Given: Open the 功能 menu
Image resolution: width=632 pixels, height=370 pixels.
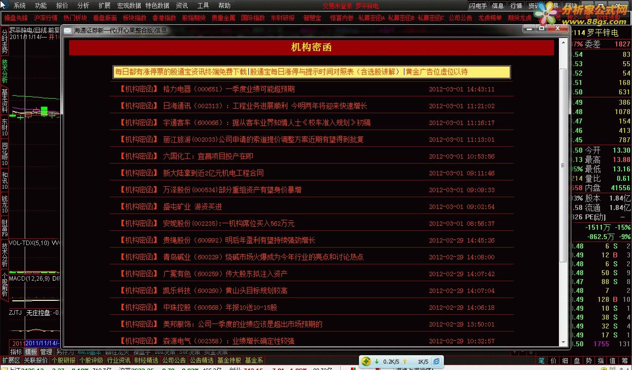Looking at the screenshot, I should [40, 5].
